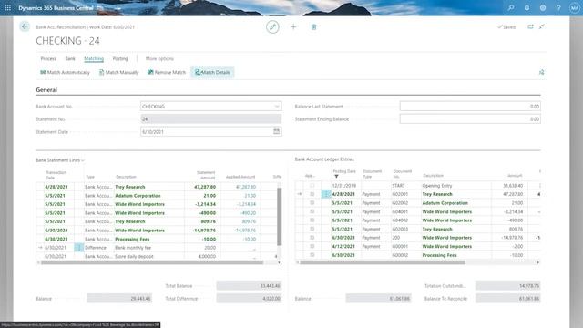Click the collapse page arrows icon
This screenshot has height=328, width=583.
(542, 26)
